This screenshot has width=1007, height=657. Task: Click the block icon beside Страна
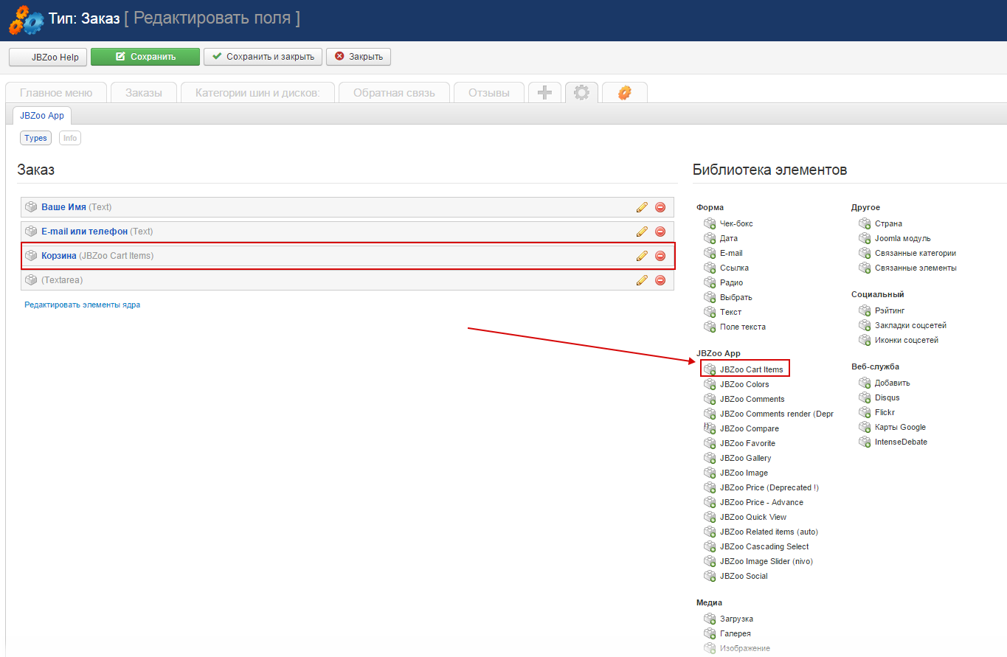coord(865,223)
